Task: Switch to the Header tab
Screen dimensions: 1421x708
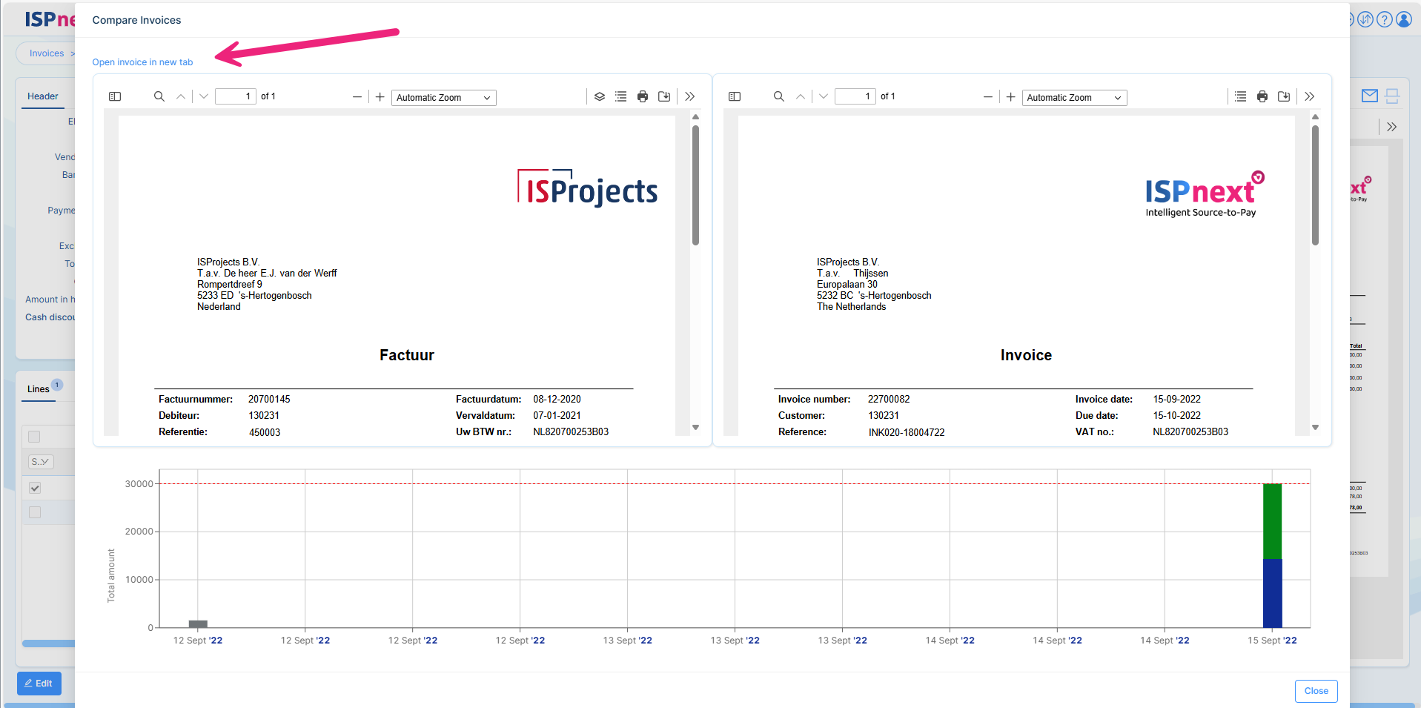Action: (x=43, y=96)
